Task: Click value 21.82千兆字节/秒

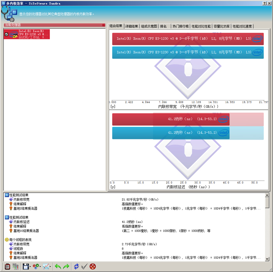Action: pos(140,200)
